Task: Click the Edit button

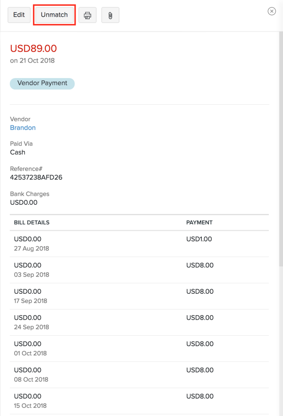Action: pyautogui.click(x=19, y=15)
